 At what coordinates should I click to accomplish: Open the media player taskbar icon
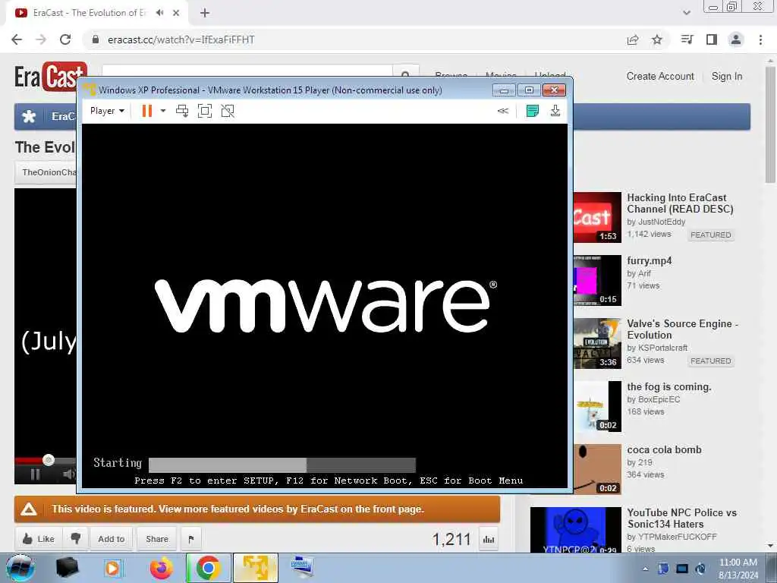click(x=113, y=568)
